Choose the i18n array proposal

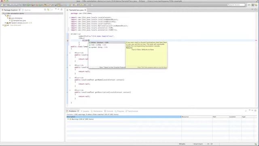coord(107,45)
